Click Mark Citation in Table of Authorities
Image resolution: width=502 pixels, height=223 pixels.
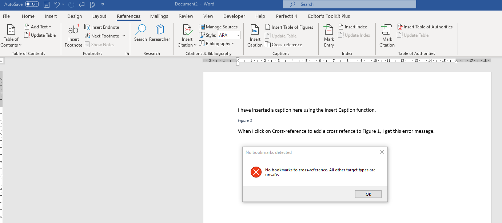pyautogui.click(x=387, y=36)
